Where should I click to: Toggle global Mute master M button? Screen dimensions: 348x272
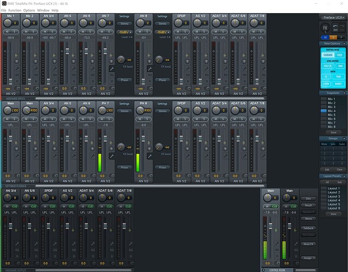pyautogui.click(x=325, y=37)
